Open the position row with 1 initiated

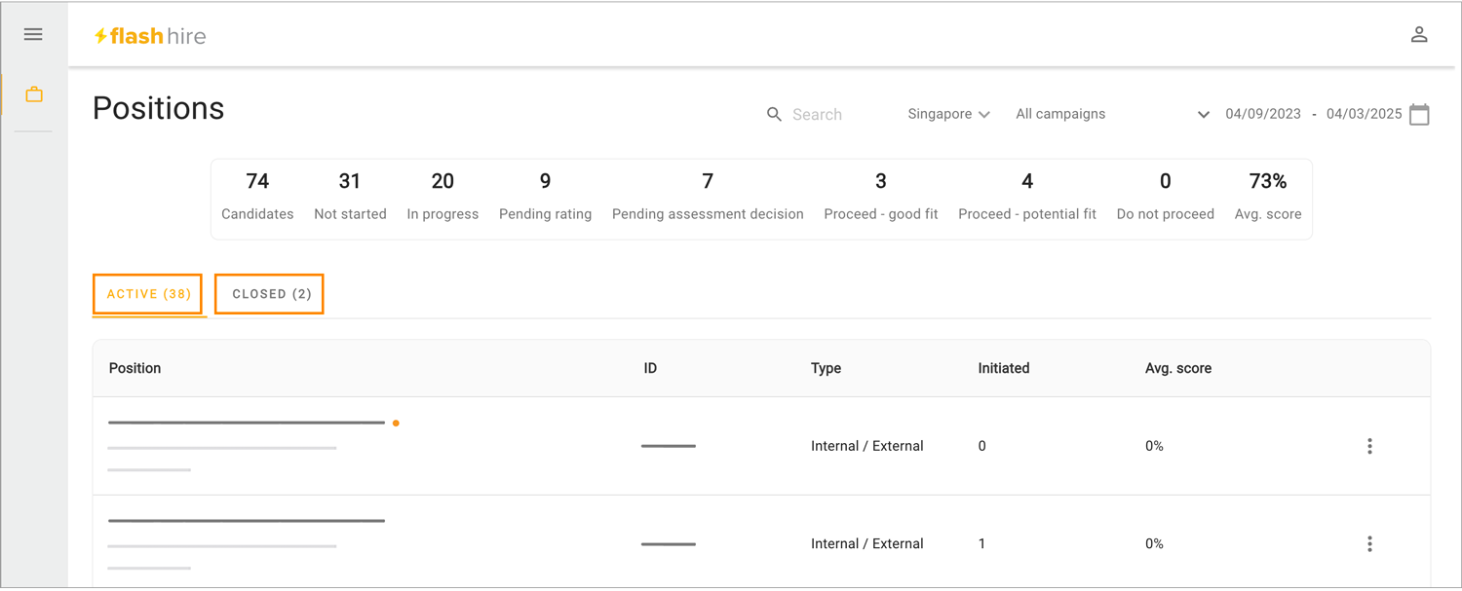(761, 541)
